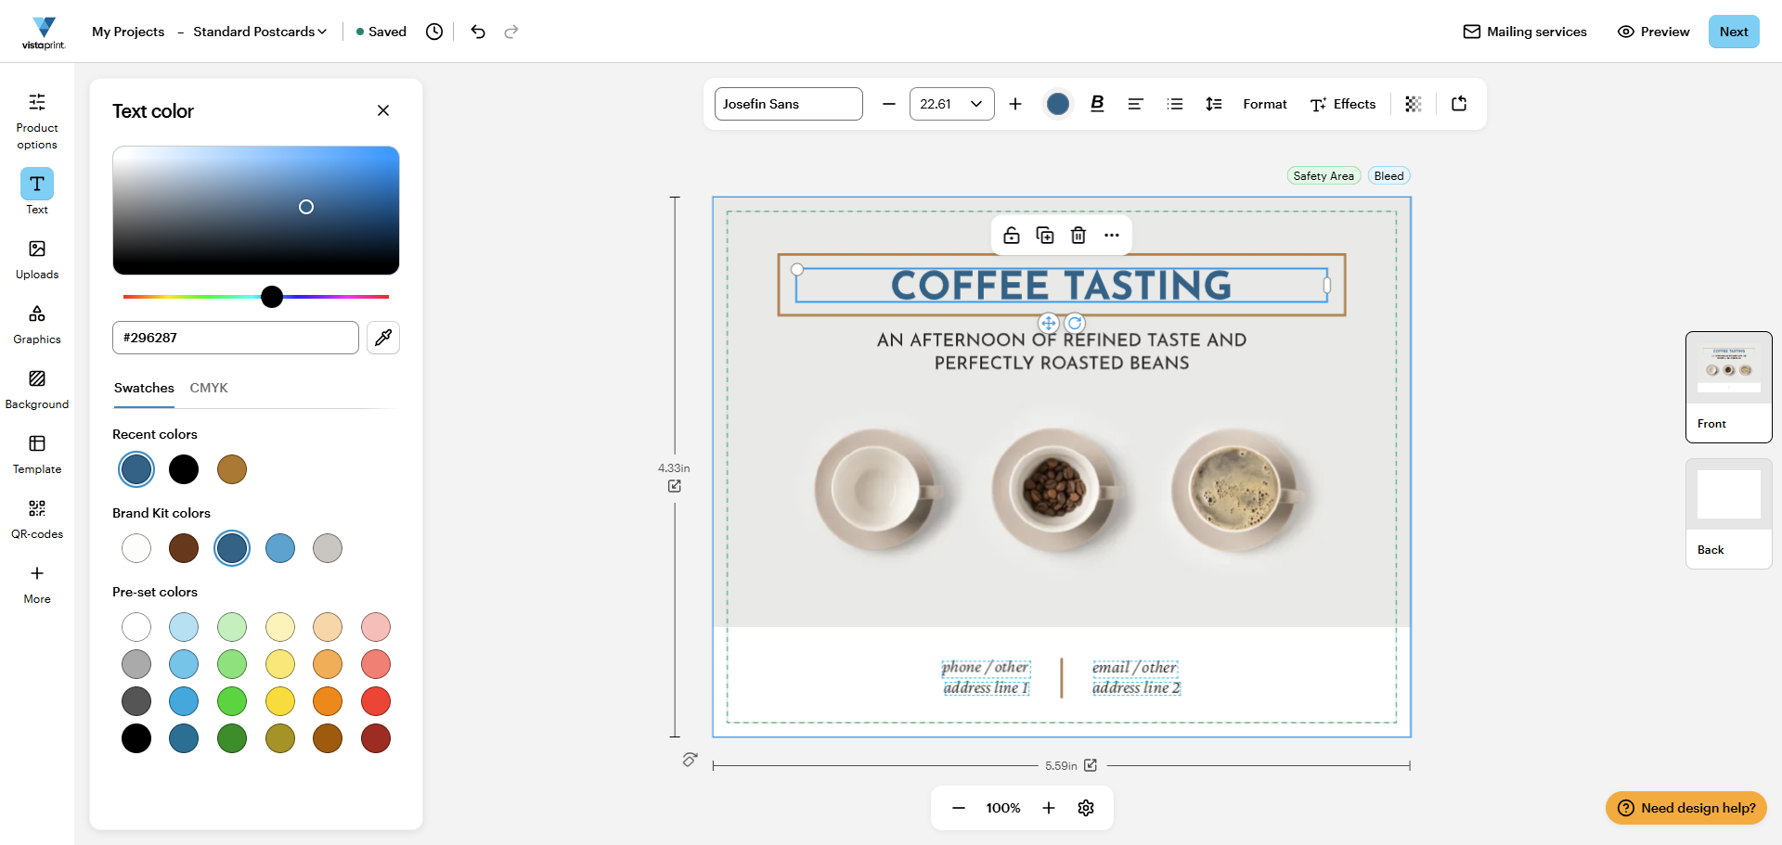Viewport: 1782px width, 845px height.
Task: Click the rotate handle below the title
Action: coord(1075,323)
